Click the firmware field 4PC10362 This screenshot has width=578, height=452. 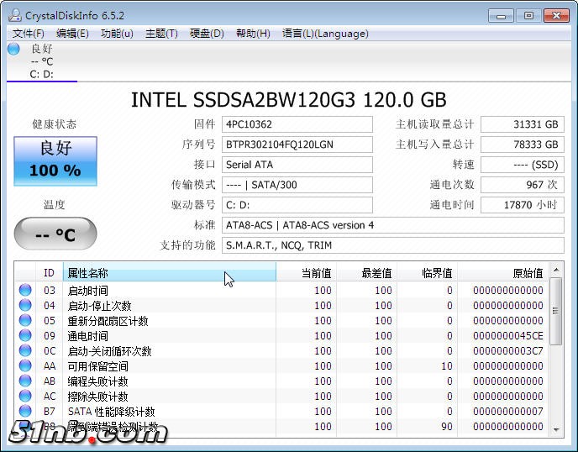[x=297, y=124]
